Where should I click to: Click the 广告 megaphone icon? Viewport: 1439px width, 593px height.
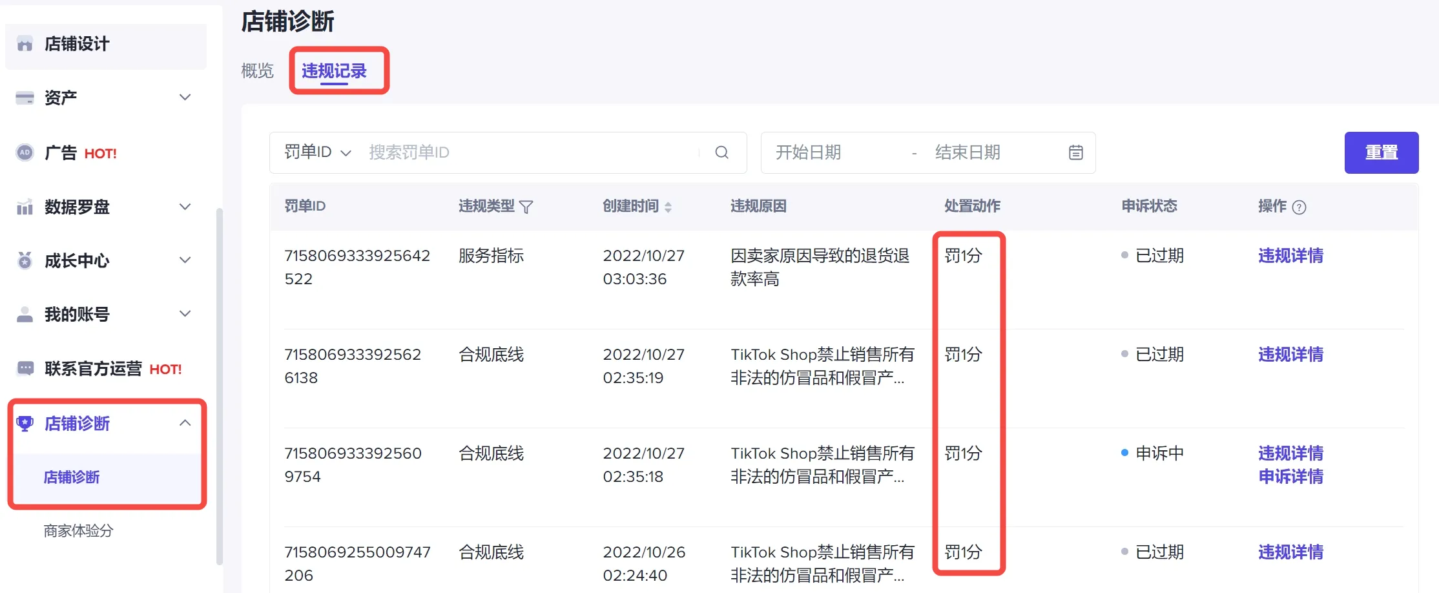25,152
